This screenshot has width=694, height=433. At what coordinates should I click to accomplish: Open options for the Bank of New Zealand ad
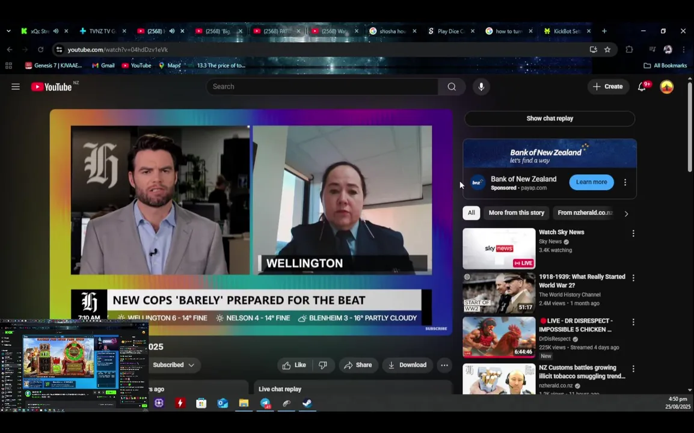pos(625,182)
